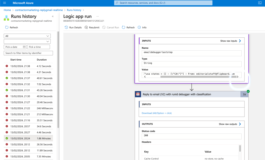
Task: Go to the Home breadcrumb
Action: (x=7, y=10)
